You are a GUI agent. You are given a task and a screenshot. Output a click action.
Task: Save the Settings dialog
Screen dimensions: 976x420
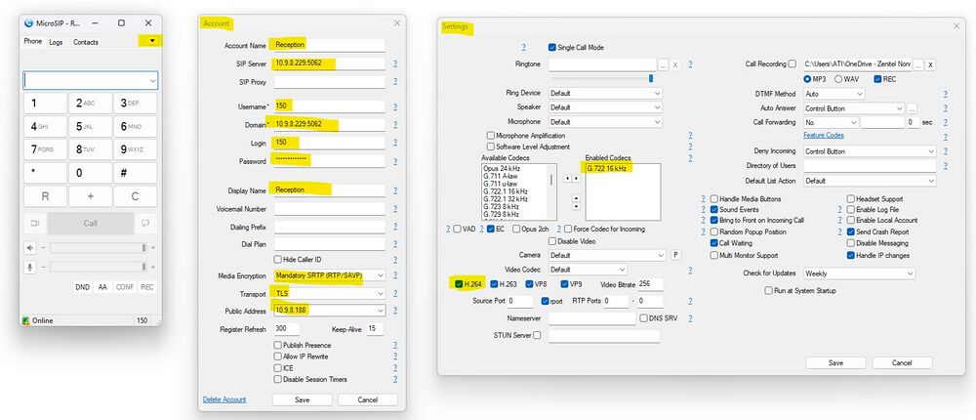point(836,362)
